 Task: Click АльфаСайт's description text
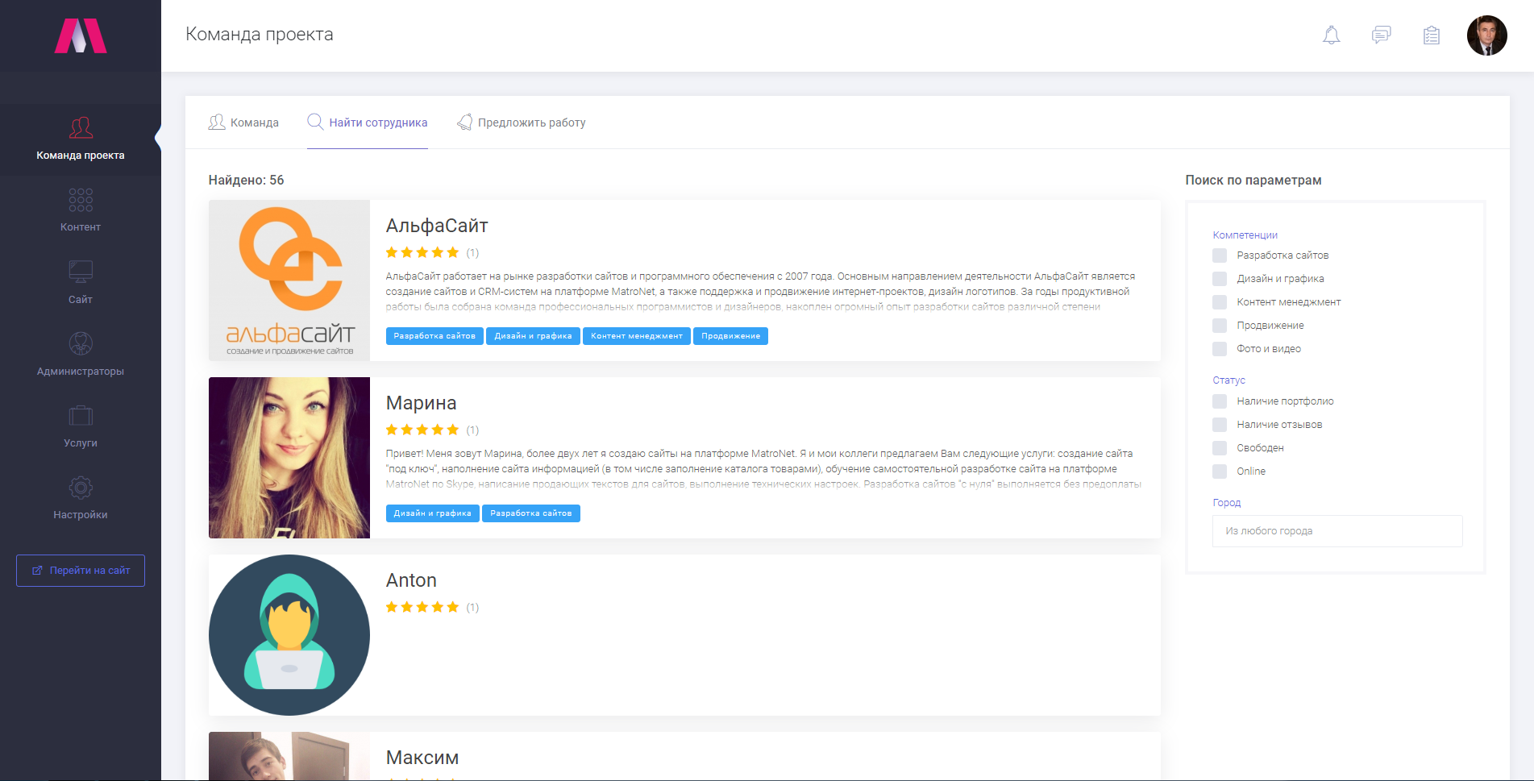coord(762,292)
